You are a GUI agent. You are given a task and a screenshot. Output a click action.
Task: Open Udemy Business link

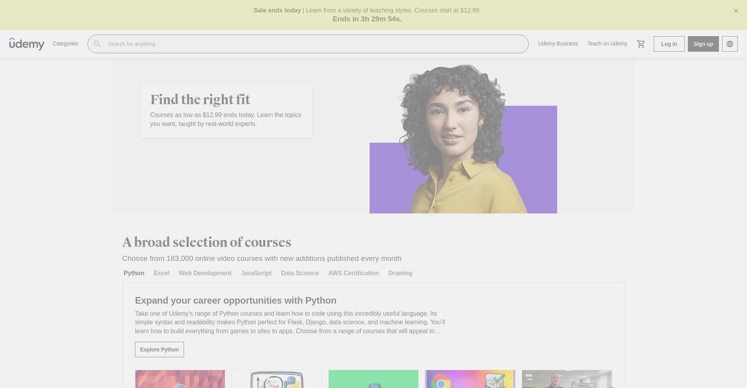click(558, 44)
